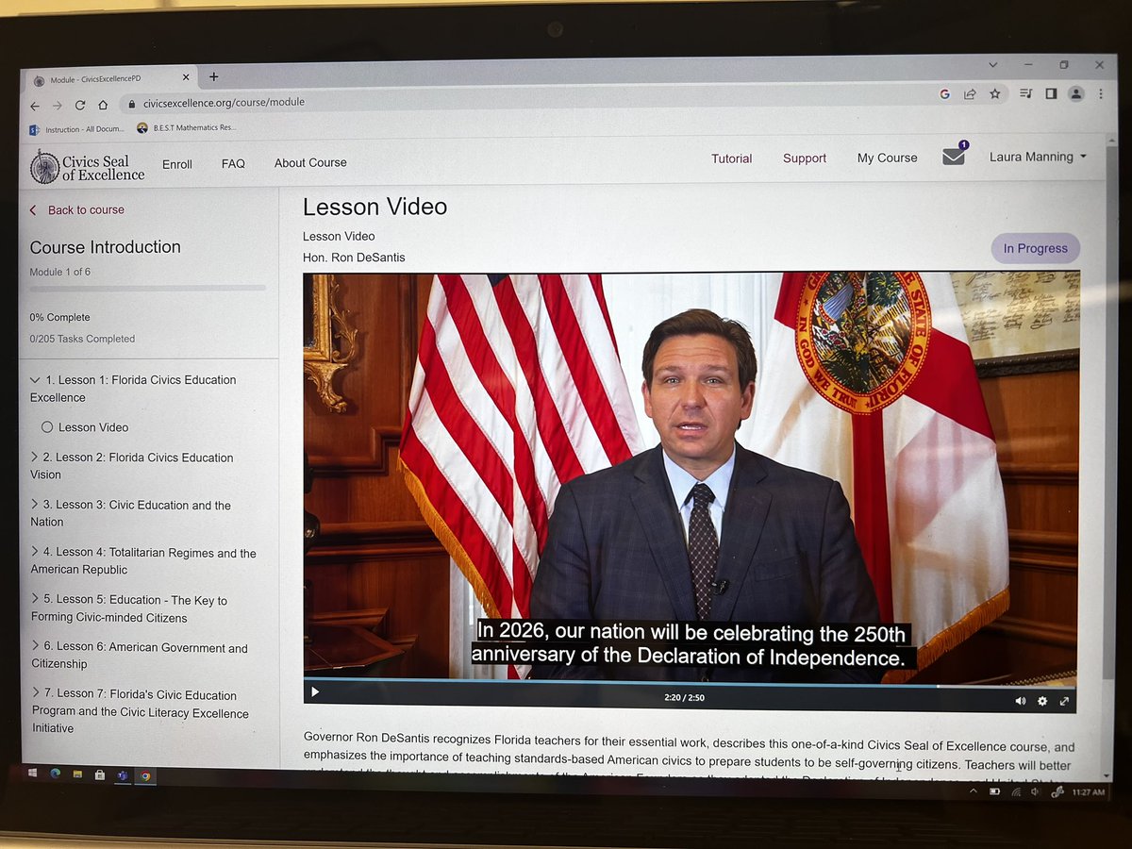Reload the page with the refresh icon
The width and height of the screenshot is (1132, 849).
(x=80, y=105)
